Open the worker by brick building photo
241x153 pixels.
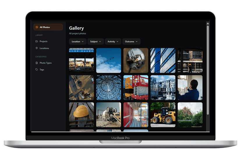point(190,61)
